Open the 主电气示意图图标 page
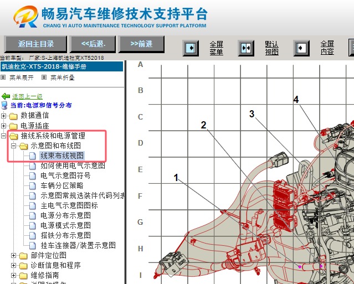Viewport: 354px width, 284px height. (69, 205)
